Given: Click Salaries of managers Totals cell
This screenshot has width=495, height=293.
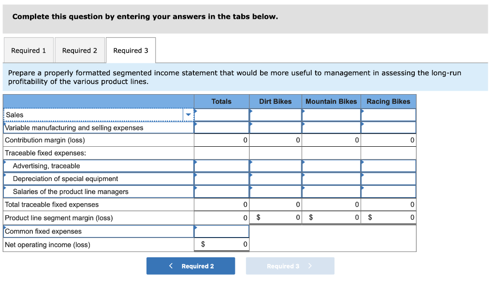Looking at the screenshot, I should coord(221,192).
